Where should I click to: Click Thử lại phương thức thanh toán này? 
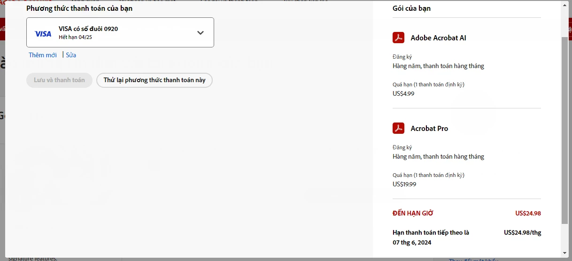tap(155, 80)
